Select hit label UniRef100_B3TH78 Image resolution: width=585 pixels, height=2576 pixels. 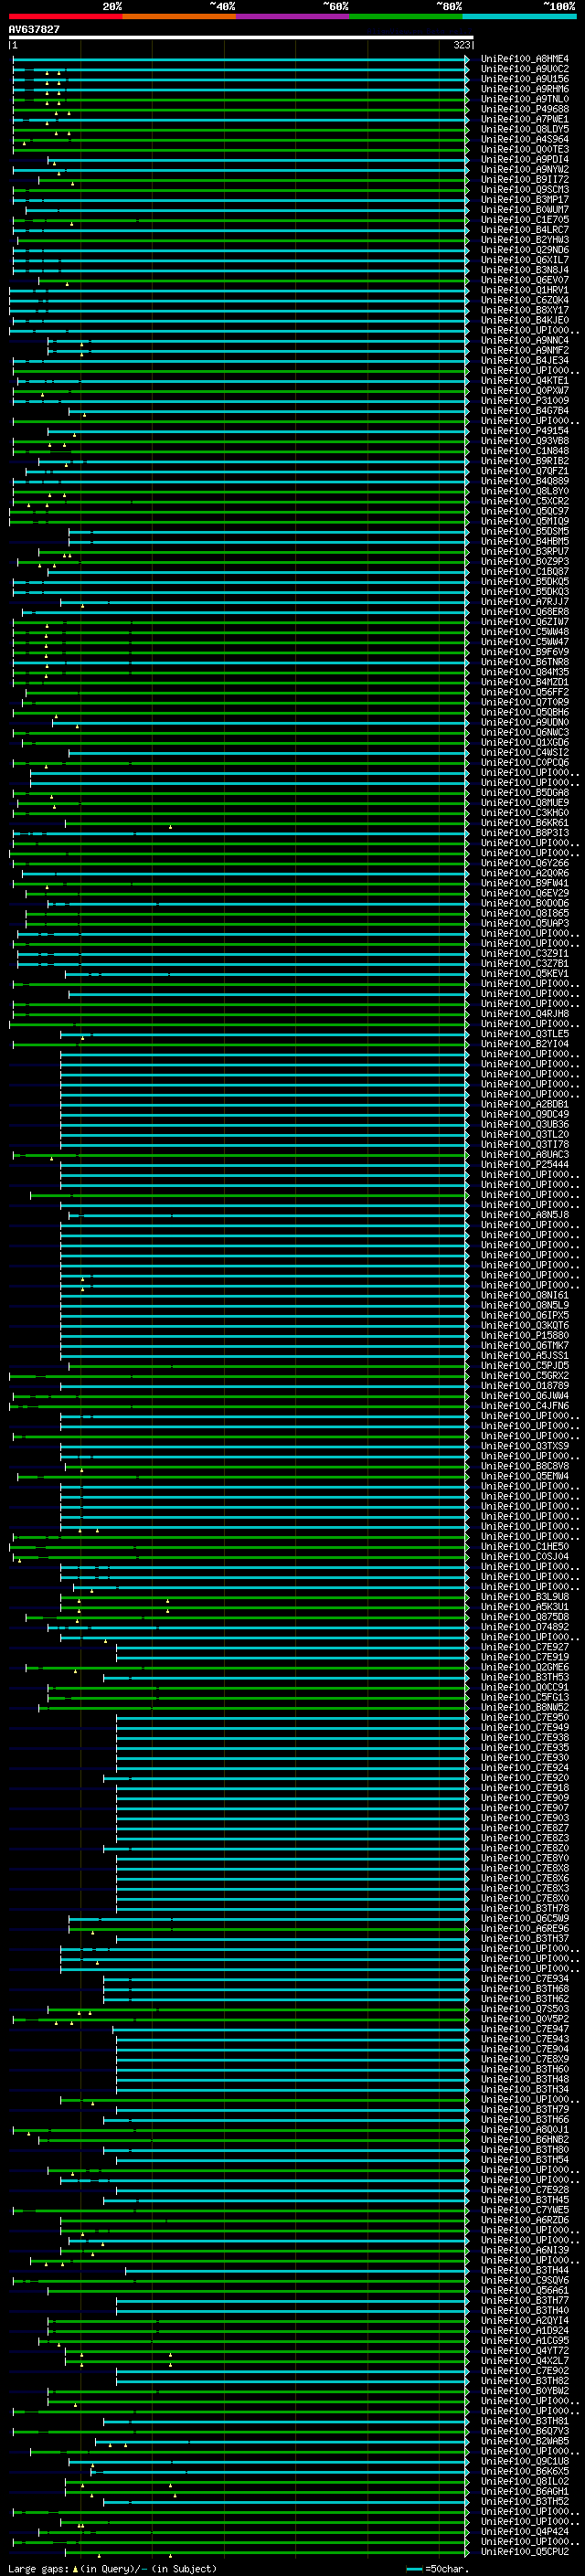[525, 1908]
